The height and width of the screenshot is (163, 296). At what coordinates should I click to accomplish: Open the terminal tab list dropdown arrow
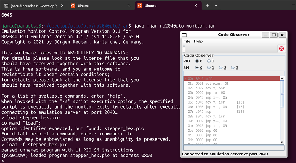pyautogui.click(x=216, y=6)
